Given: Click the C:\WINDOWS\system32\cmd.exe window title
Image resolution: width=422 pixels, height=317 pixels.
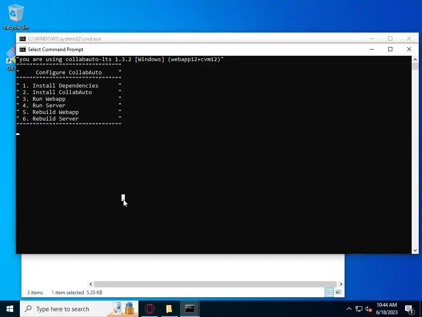Looking at the screenshot, I should coord(65,38).
